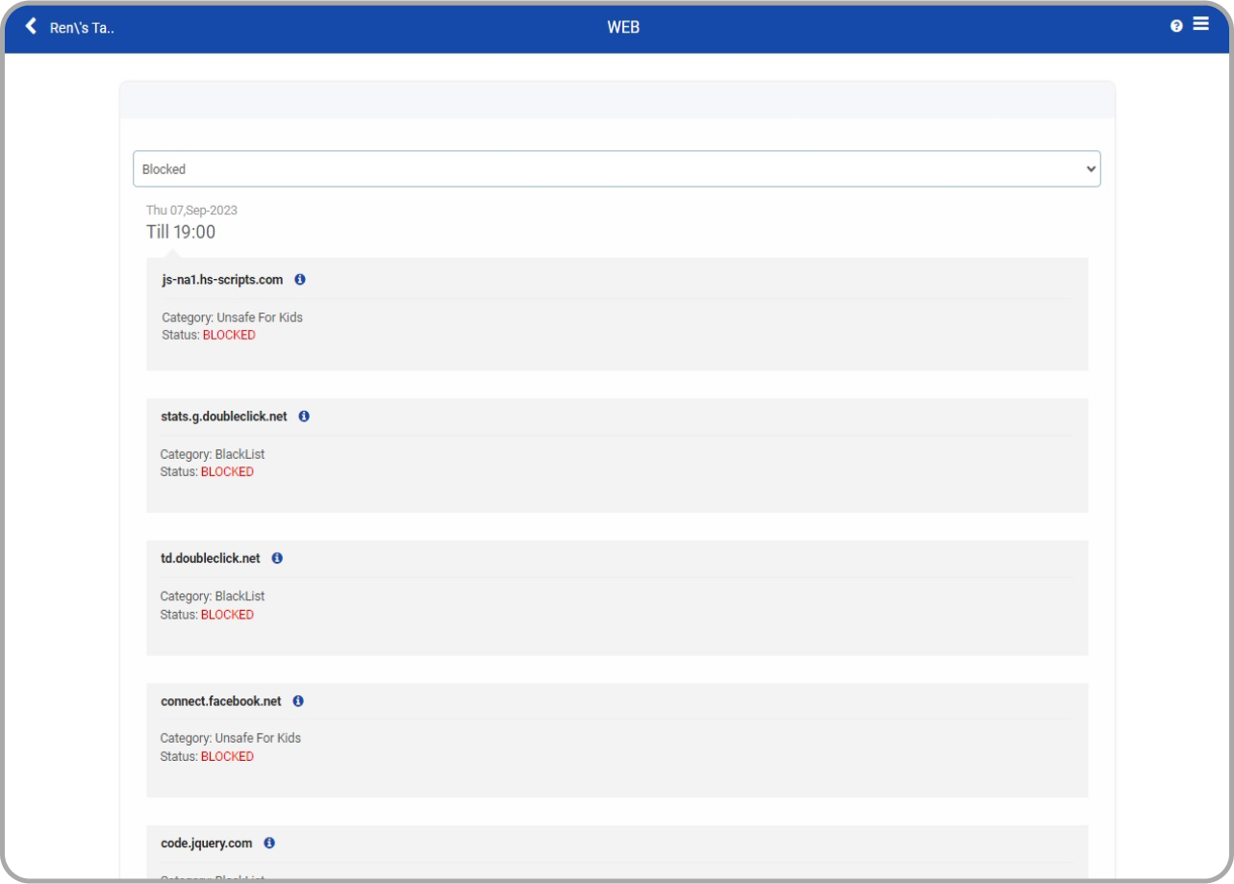
Task: Select the td.doubleclick.net domain name
Action: coord(211,558)
